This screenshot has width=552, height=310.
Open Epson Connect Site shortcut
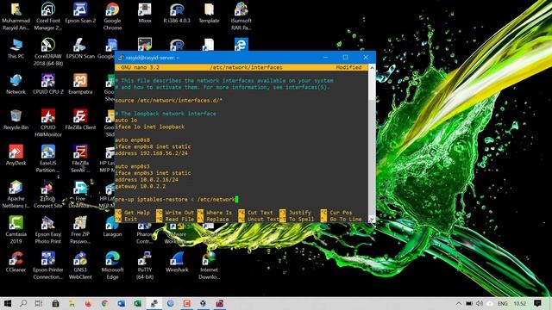(x=48, y=194)
